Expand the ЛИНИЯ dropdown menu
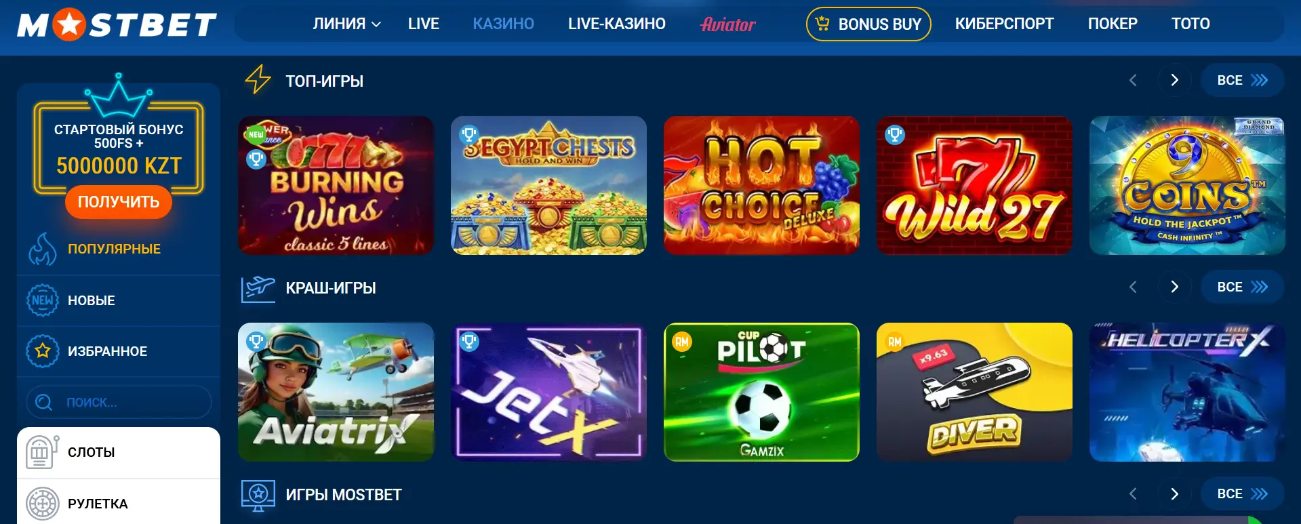The height and width of the screenshot is (524, 1301). coord(346,24)
